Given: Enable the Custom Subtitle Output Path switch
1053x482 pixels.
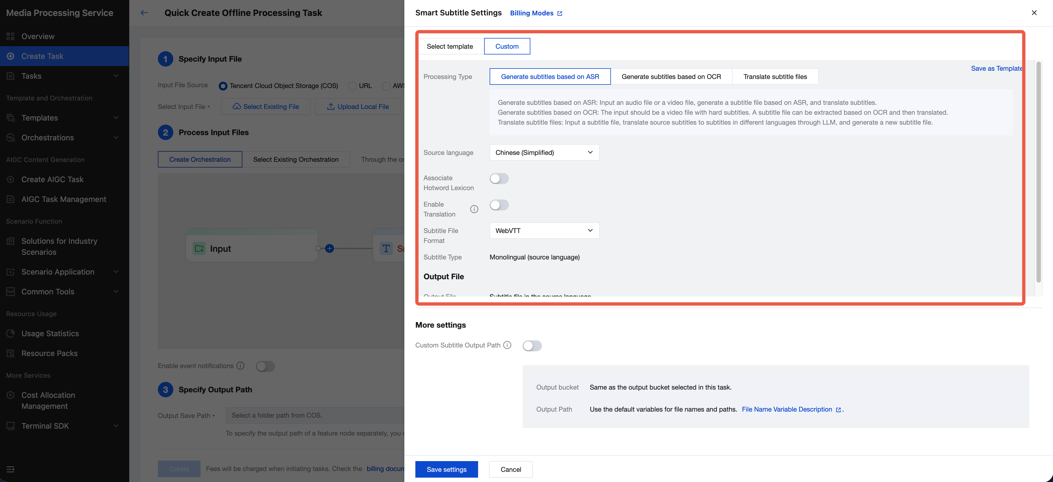Looking at the screenshot, I should [x=532, y=346].
